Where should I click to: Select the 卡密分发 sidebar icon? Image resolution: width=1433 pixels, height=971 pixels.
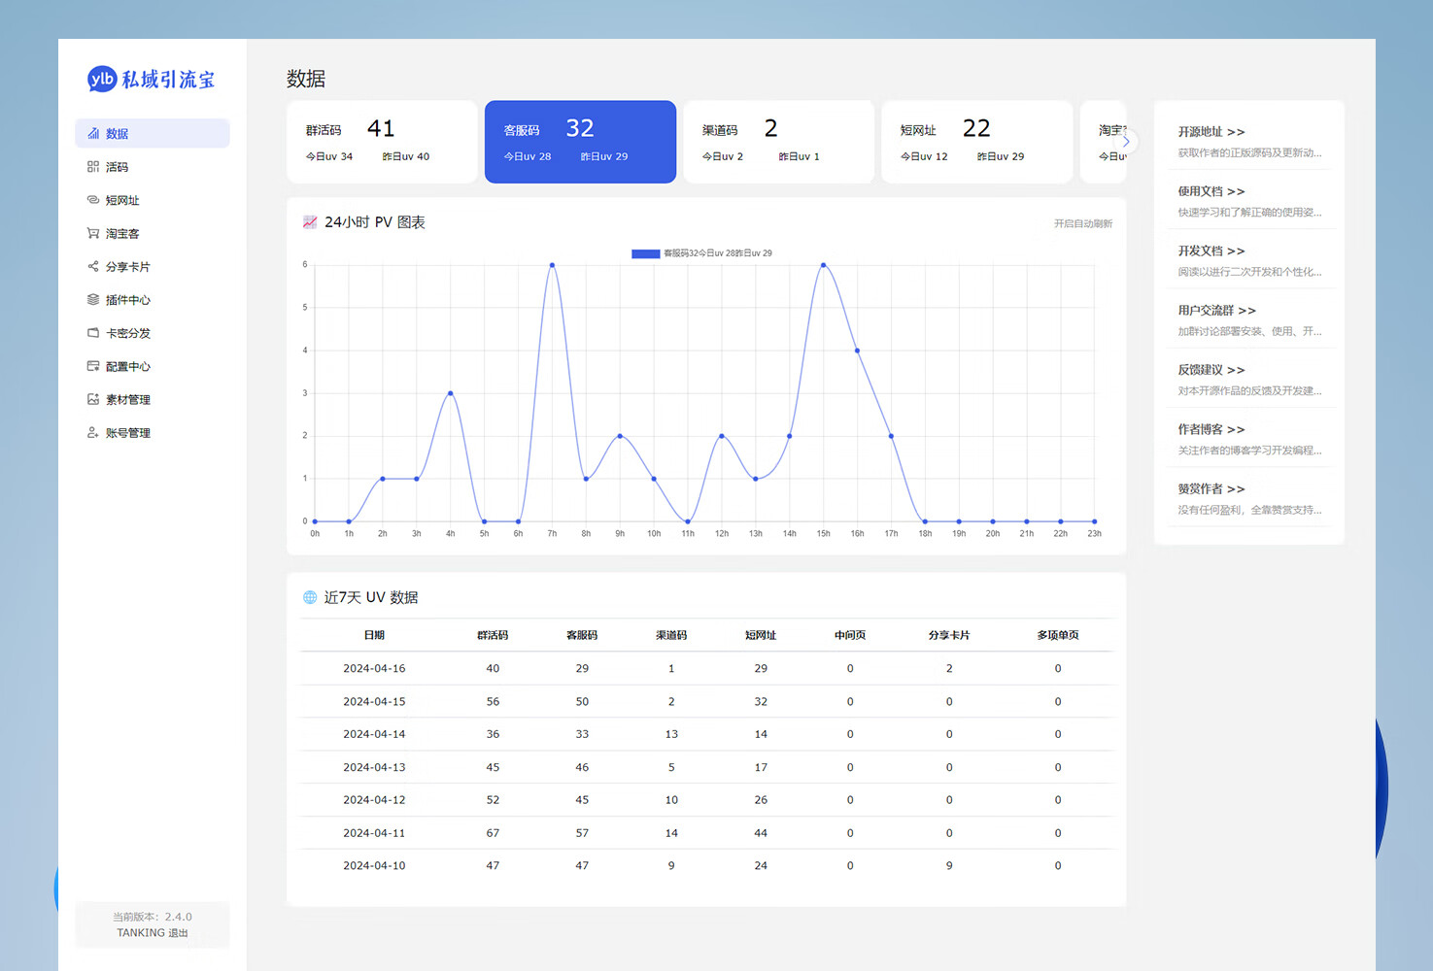127,333
